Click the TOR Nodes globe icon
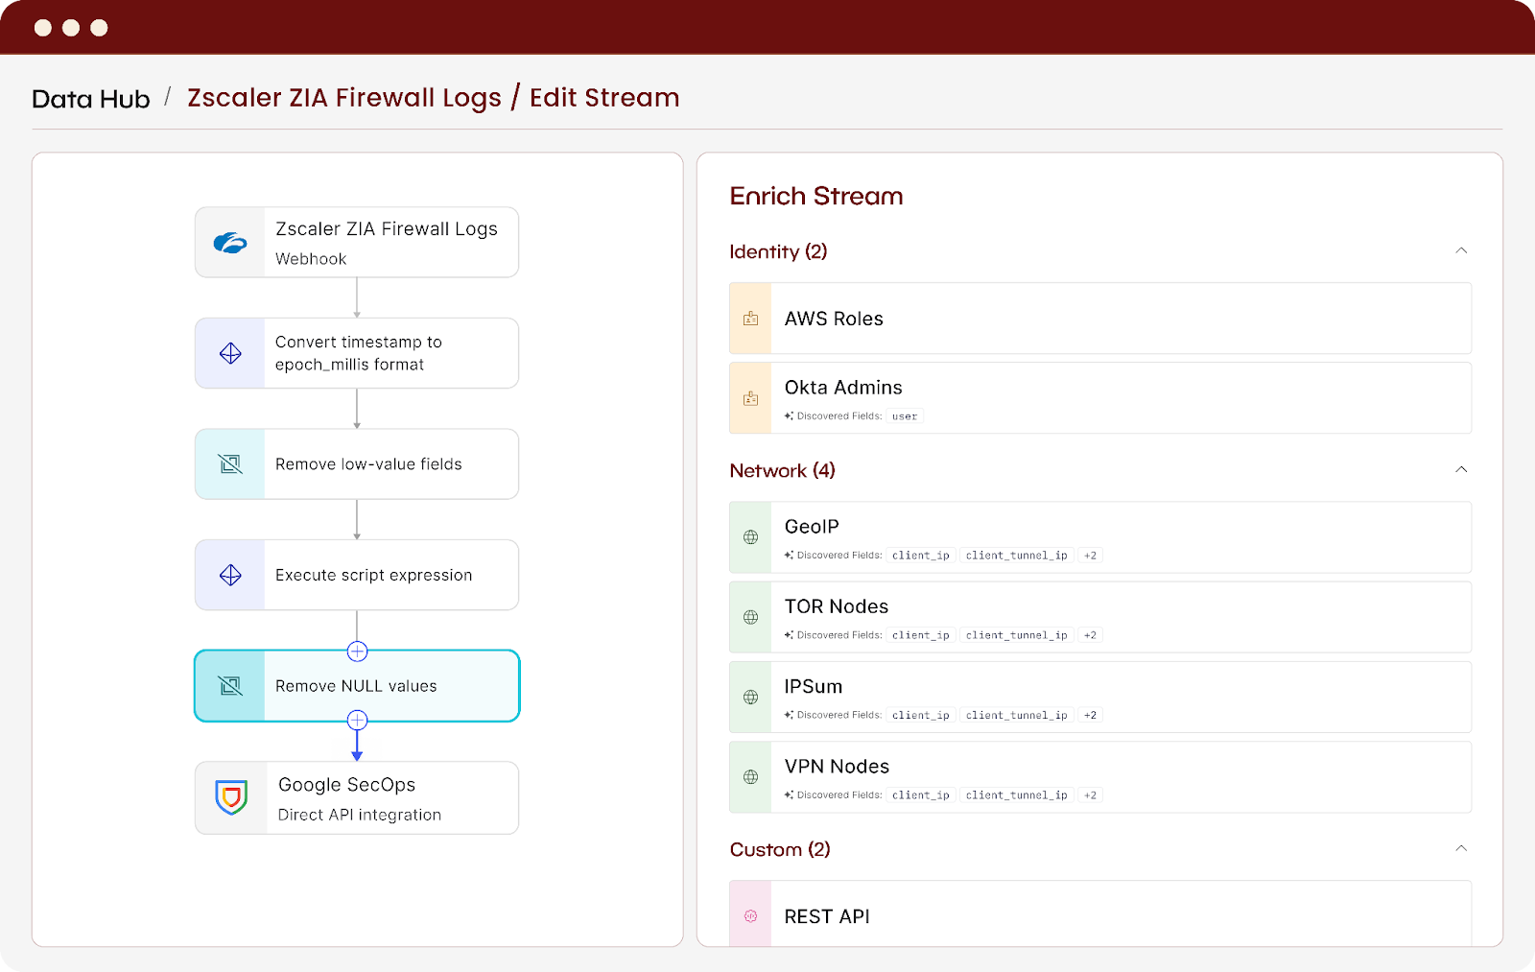The width and height of the screenshot is (1535, 972). 751,617
